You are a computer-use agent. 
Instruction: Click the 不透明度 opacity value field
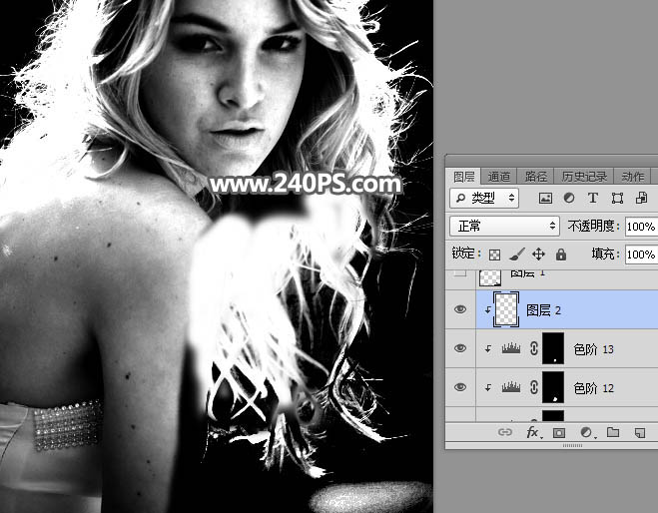641,227
